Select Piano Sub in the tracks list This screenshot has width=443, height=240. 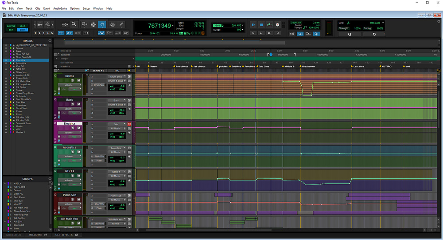22,79
